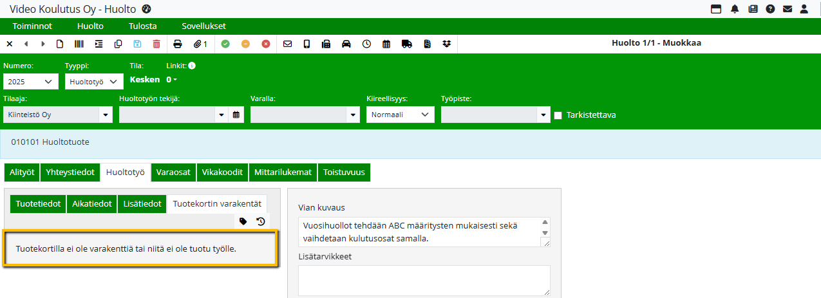The width and height of the screenshot is (821, 298).
Task: Open notifications with the bell icon
Action: coord(735,9)
